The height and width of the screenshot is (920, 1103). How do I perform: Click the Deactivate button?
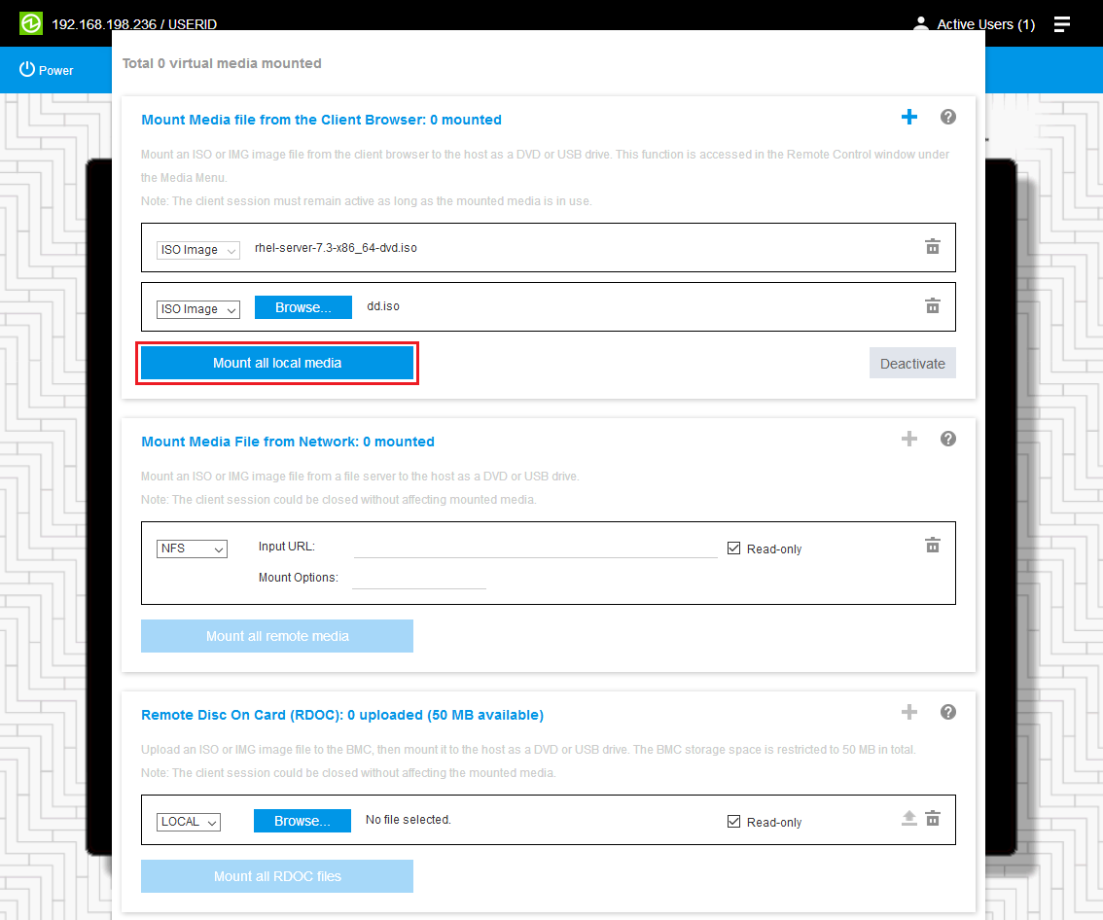point(912,364)
